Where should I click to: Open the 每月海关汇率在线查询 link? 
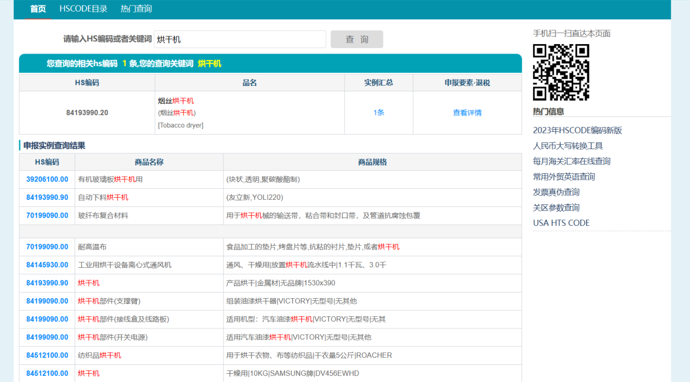pos(572,161)
